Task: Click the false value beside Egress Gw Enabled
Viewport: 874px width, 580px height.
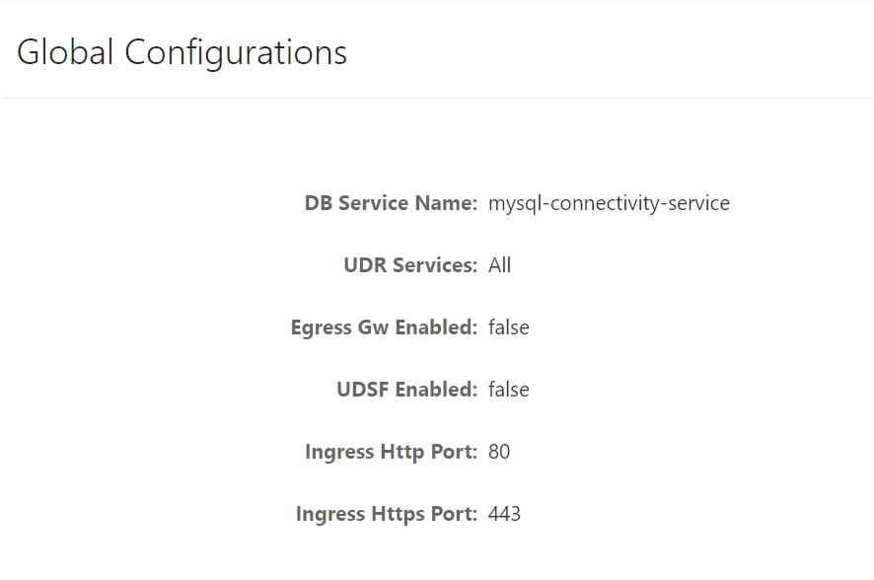Action: [x=508, y=327]
